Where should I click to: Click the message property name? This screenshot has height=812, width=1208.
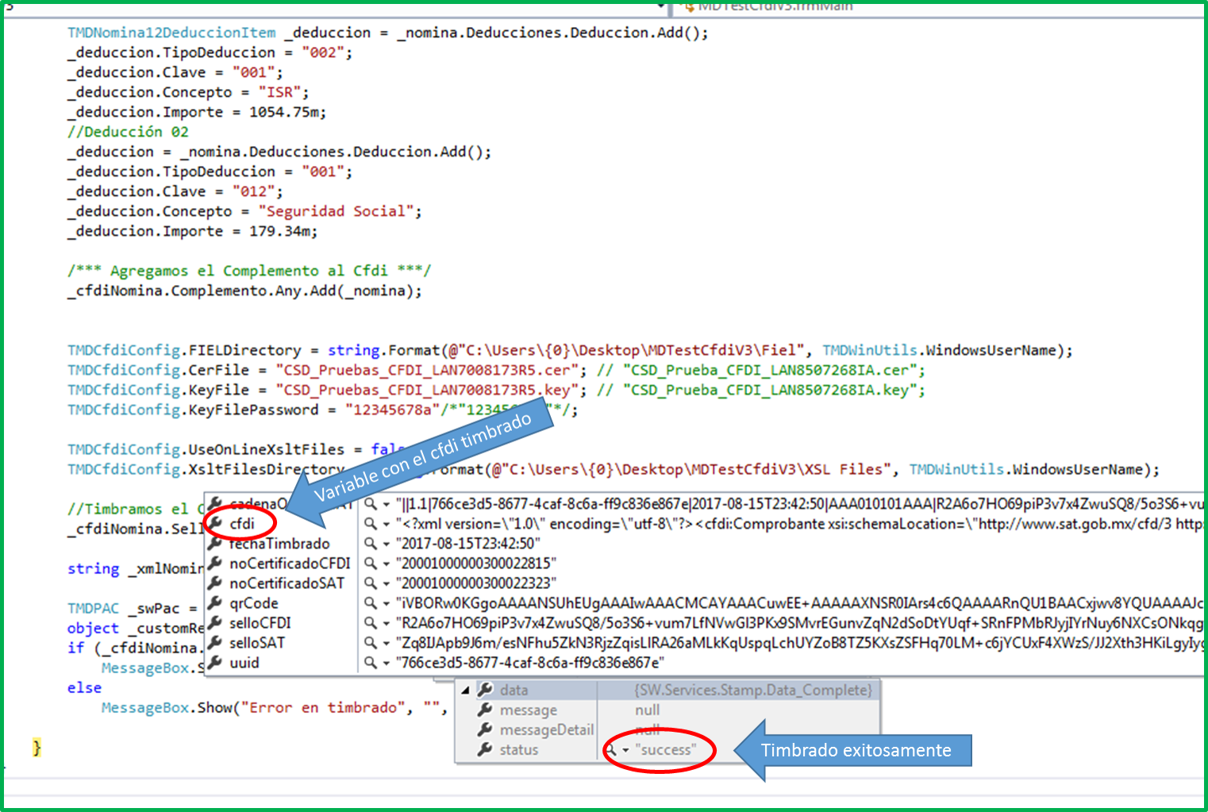[528, 710]
